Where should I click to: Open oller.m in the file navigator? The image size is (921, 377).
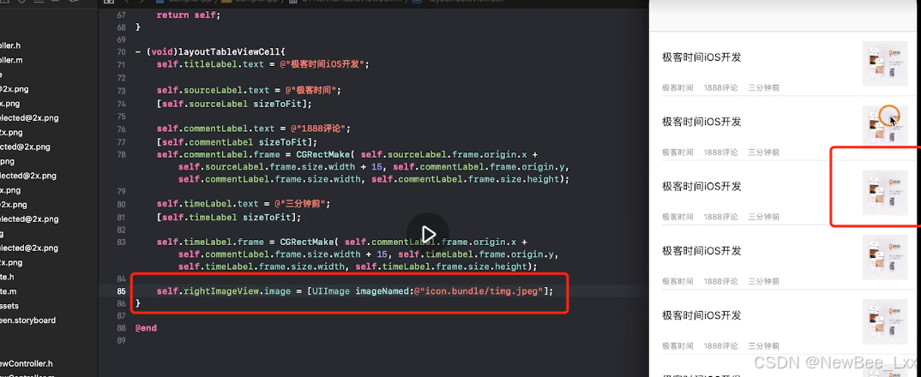click(11, 60)
